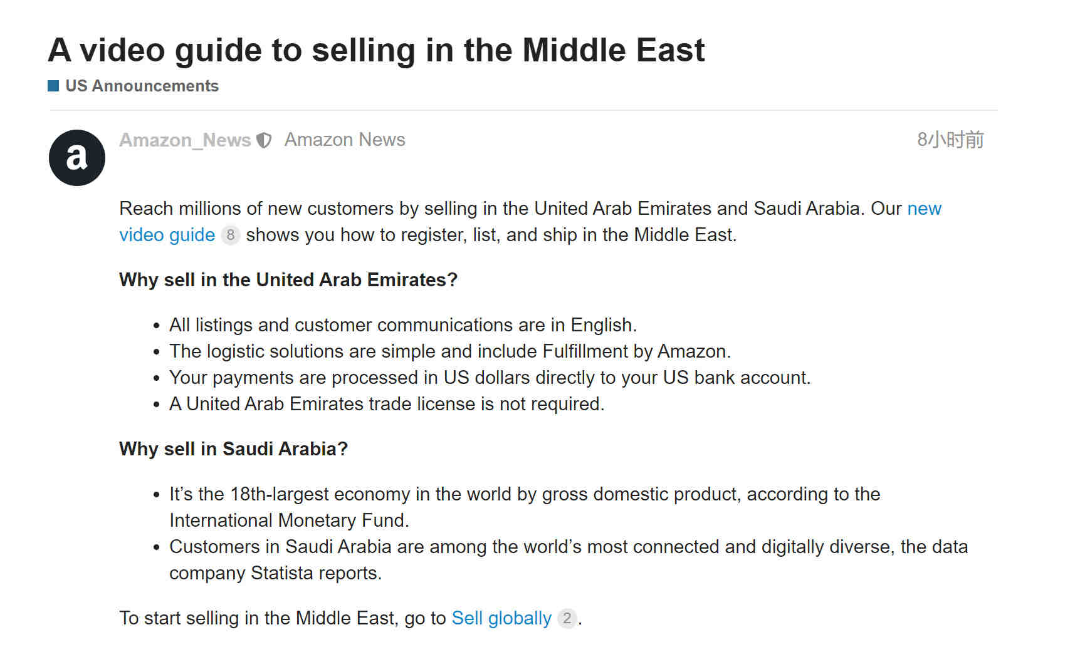Viewport: 1080px width, 647px height.
Task: Click the bullet about listings in English
Action: coord(403,325)
